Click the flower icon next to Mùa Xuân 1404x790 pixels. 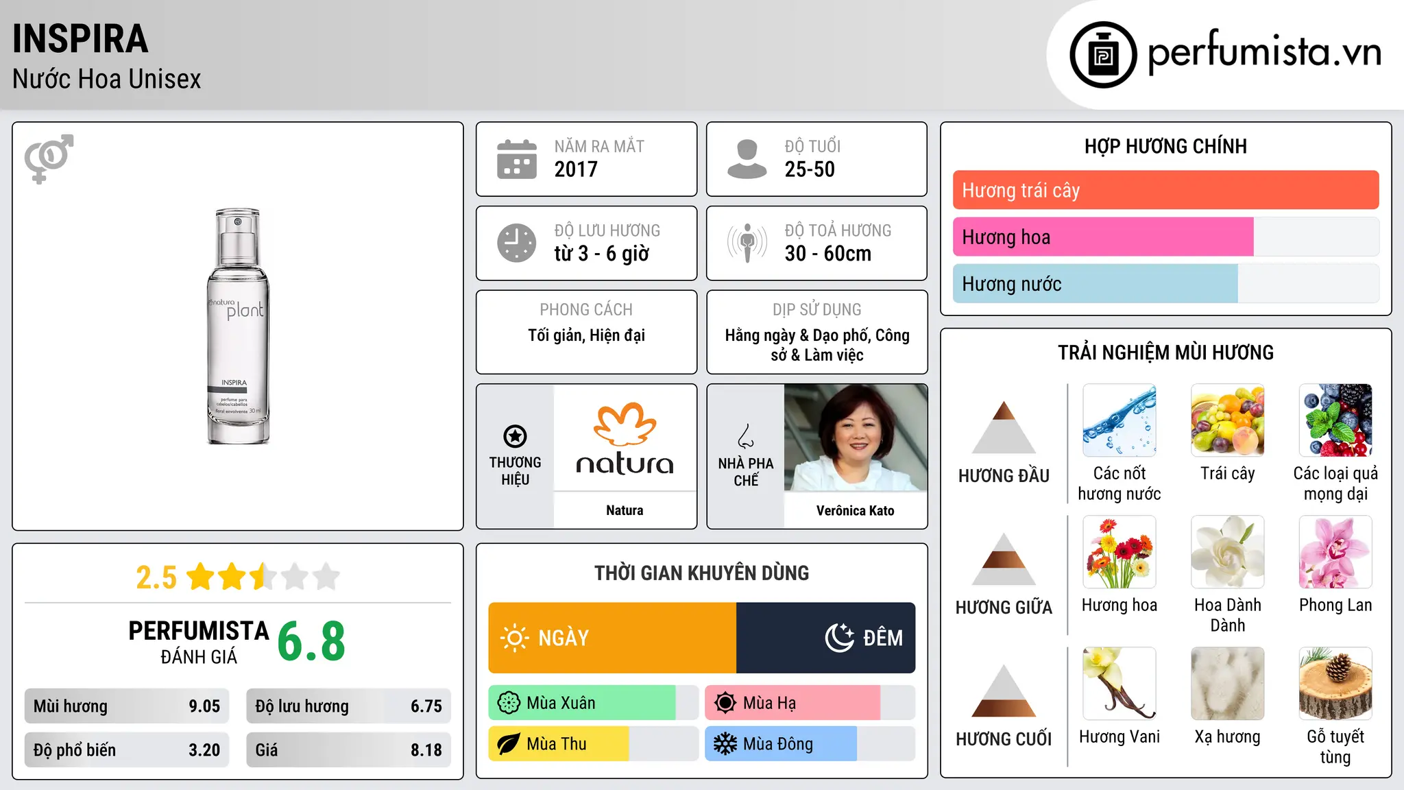[509, 703]
